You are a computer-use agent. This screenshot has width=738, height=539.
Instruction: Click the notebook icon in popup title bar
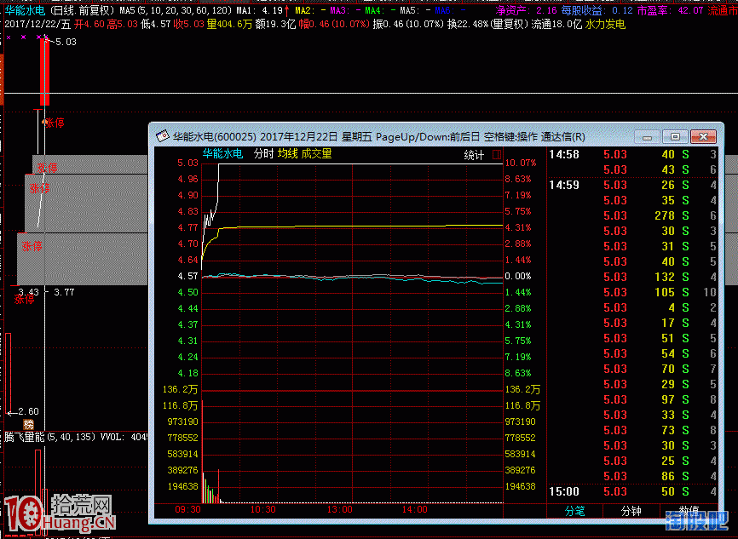pos(163,136)
